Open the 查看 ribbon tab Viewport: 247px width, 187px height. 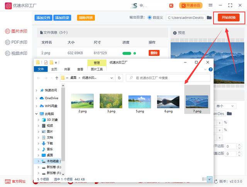80,69
